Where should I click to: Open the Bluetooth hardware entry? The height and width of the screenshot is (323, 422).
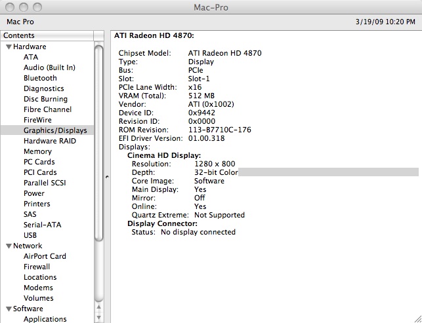pyautogui.click(x=41, y=78)
